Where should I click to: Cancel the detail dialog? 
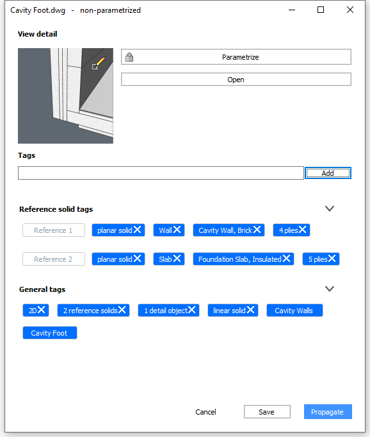click(x=205, y=412)
